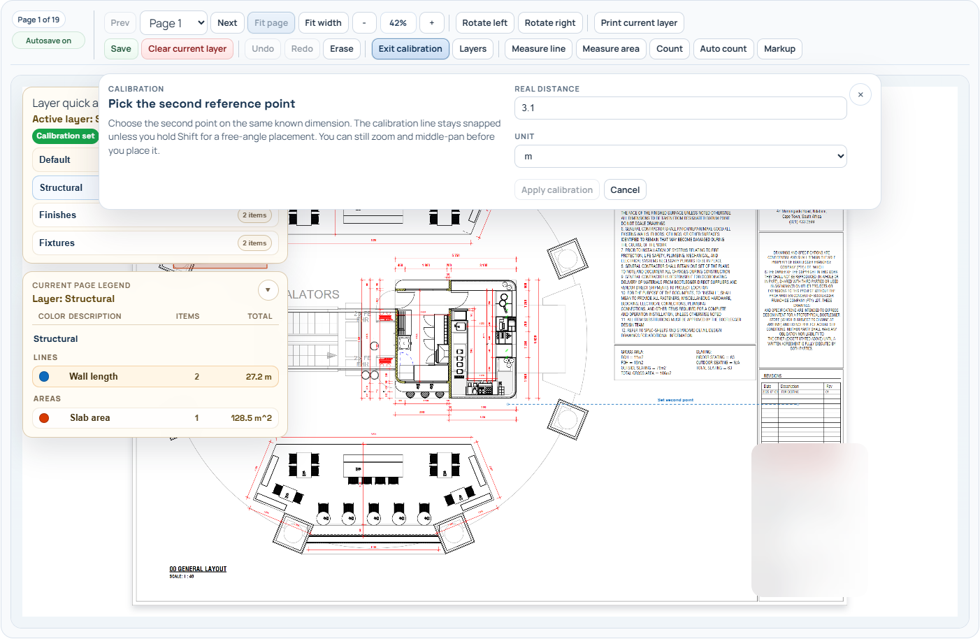This screenshot has width=980, height=639.
Task: Select the Wall length legend row
Action: [x=155, y=377]
